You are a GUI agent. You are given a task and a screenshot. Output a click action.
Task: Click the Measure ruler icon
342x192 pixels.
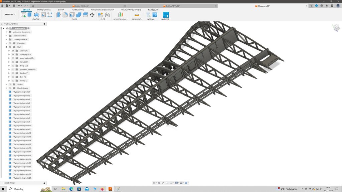pyautogui.click(x=137, y=15)
